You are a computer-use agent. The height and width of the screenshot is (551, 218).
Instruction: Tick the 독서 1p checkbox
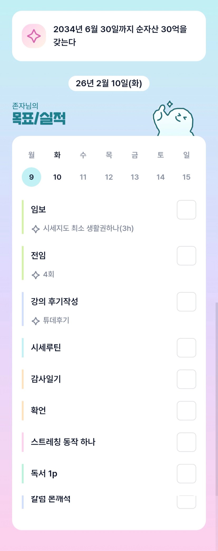(186, 474)
